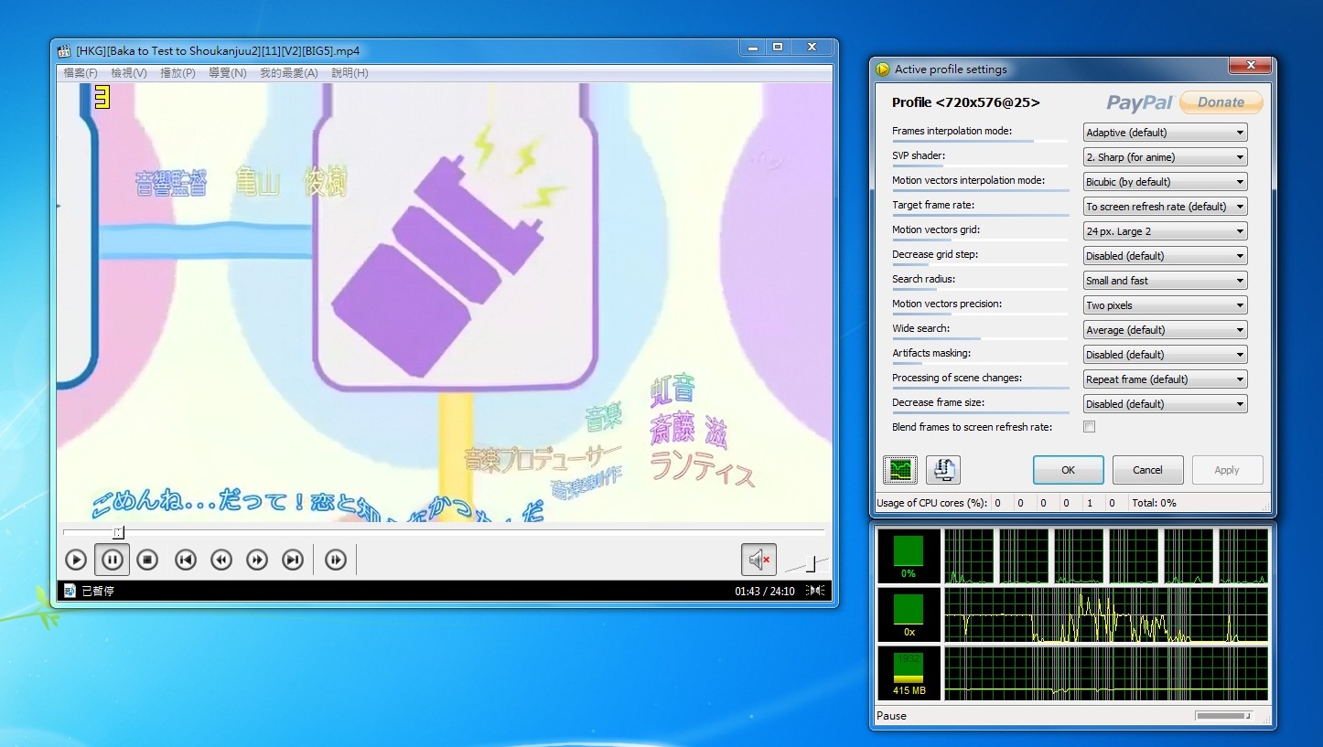Screen dimensions: 1323x747
Task: Open the Artifacts masking dropdown
Action: 1165,355
